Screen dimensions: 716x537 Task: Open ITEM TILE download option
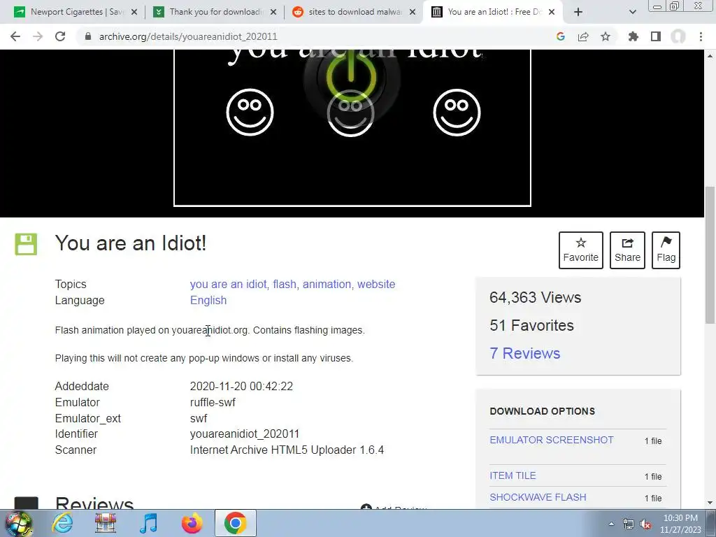513,475
